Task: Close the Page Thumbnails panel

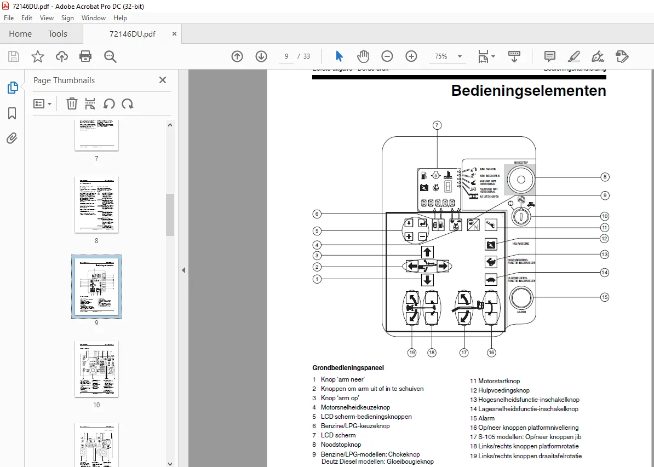Action: point(163,80)
